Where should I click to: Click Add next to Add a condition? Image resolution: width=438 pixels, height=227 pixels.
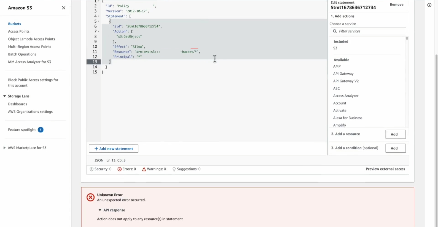[396, 148]
